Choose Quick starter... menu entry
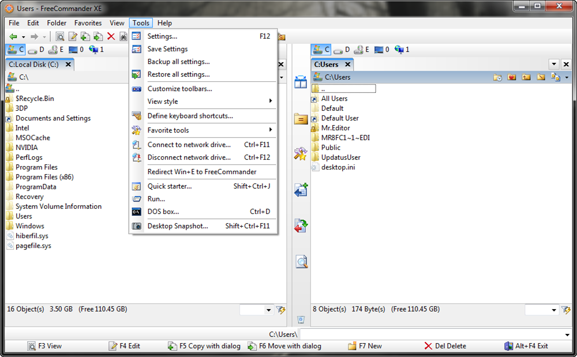The width and height of the screenshot is (577, 357). (x=203, y=186)
